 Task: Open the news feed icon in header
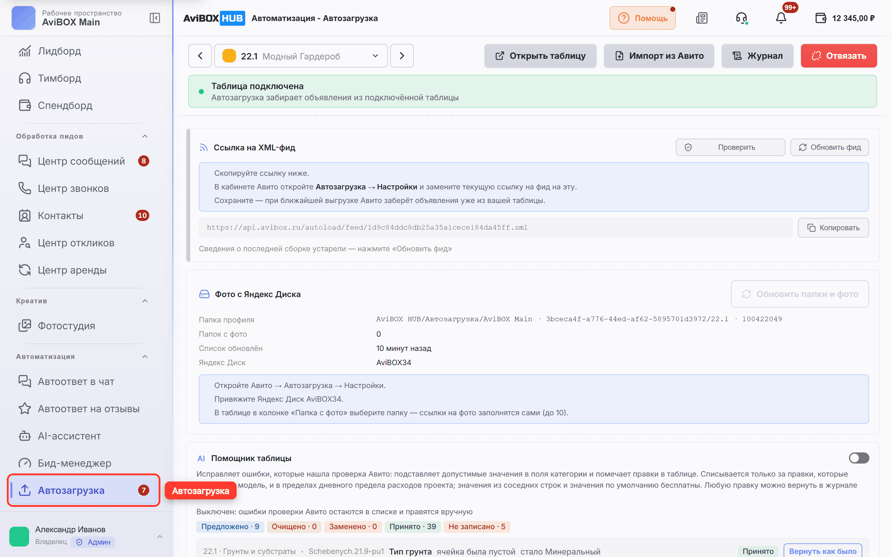702,18
